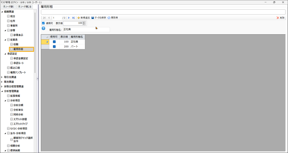This screenshot has height=153, width=288.
Task: Click the tree panel vertical scrollbar
Action: click(35, 42)
